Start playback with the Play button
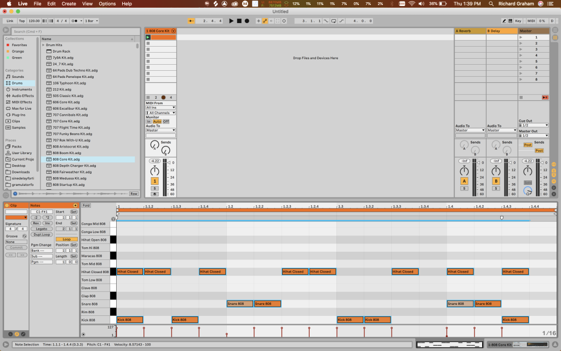The image size is (561, 351). click(231, 21)
